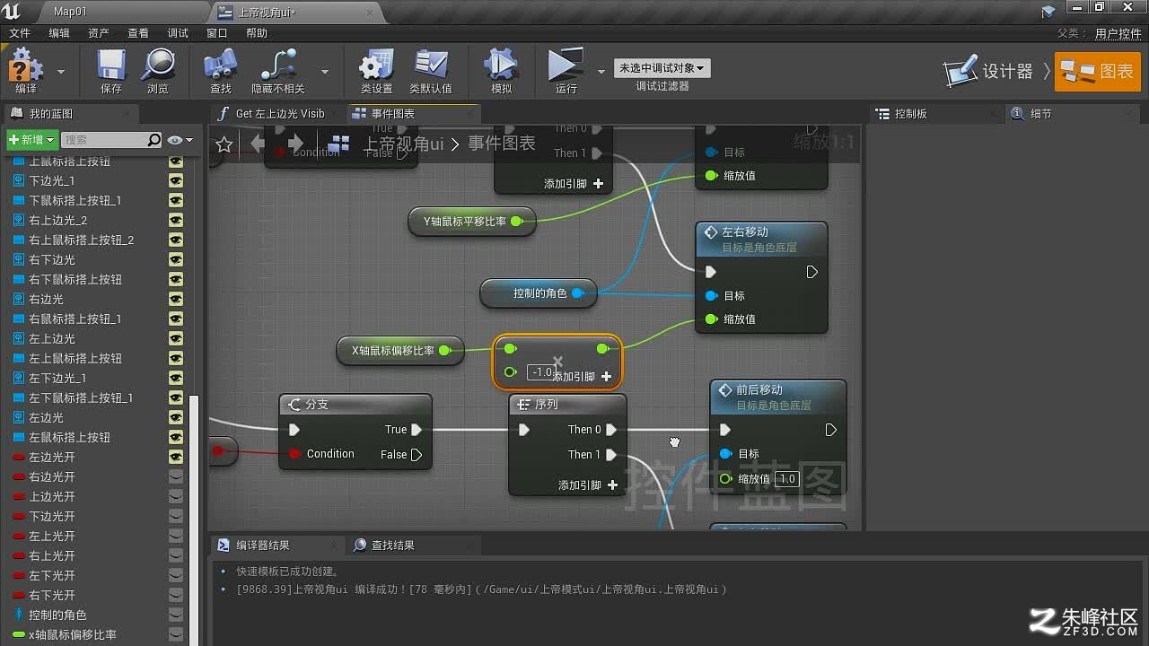Click the graph back navigation arrow
Image resolution: width=1149 pixels, height=646 pixels.
(x=259, y=144)
